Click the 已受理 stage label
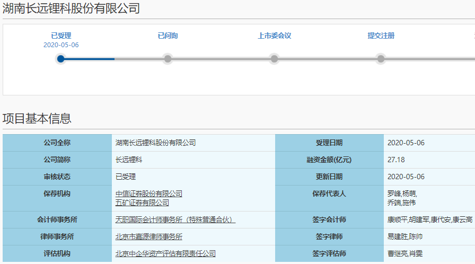Image resolution: width=475 pixels, height=264 pixels. pyautogui.click(x=61, y=36)
